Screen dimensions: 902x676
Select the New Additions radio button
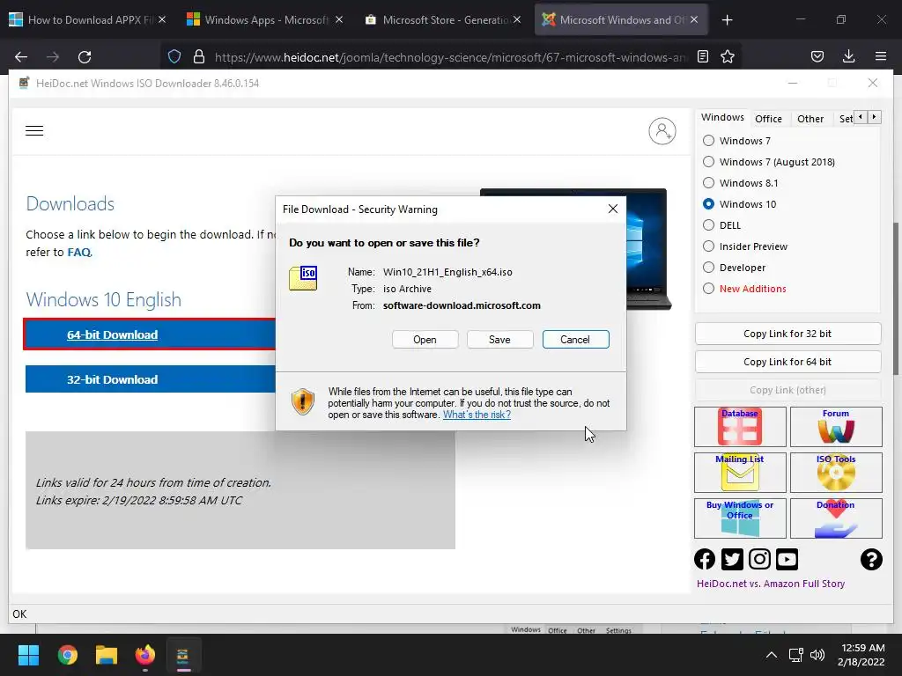[x=709, y=289]
